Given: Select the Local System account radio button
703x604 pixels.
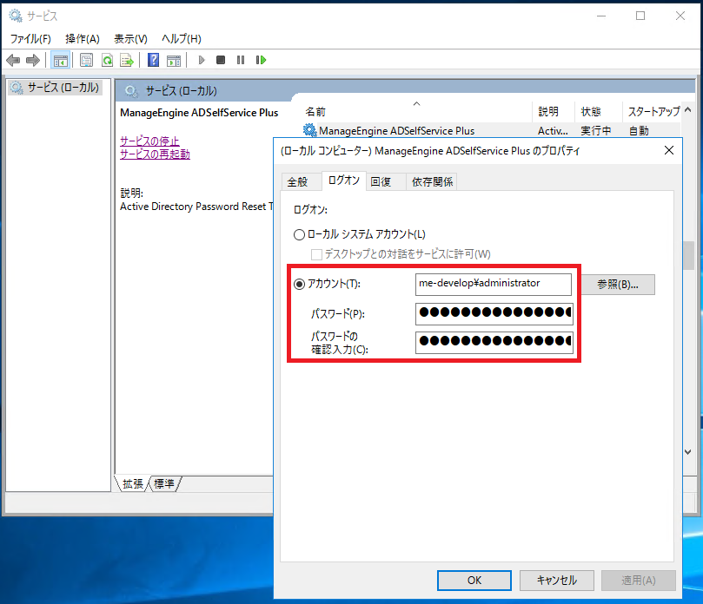Looking at the screenshot, I should [x=299, y=234].
